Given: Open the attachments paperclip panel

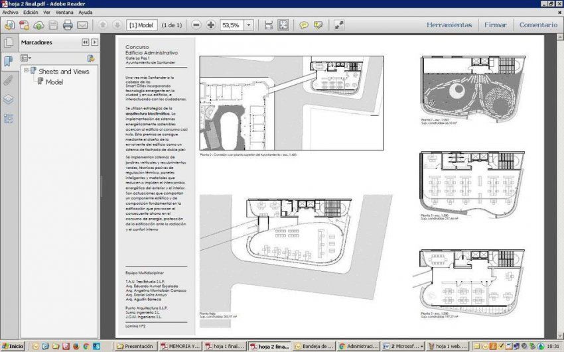Looking at the screenshot, I should click(x=9, y=80).
